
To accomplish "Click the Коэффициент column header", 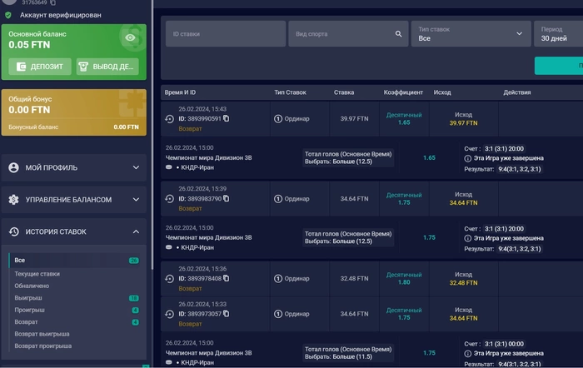I will tap(403, 92).
